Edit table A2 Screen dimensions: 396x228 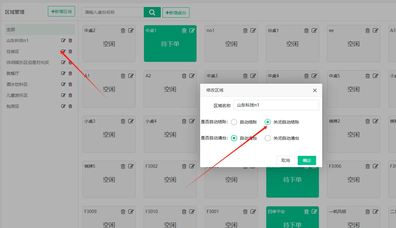(192, 76)
